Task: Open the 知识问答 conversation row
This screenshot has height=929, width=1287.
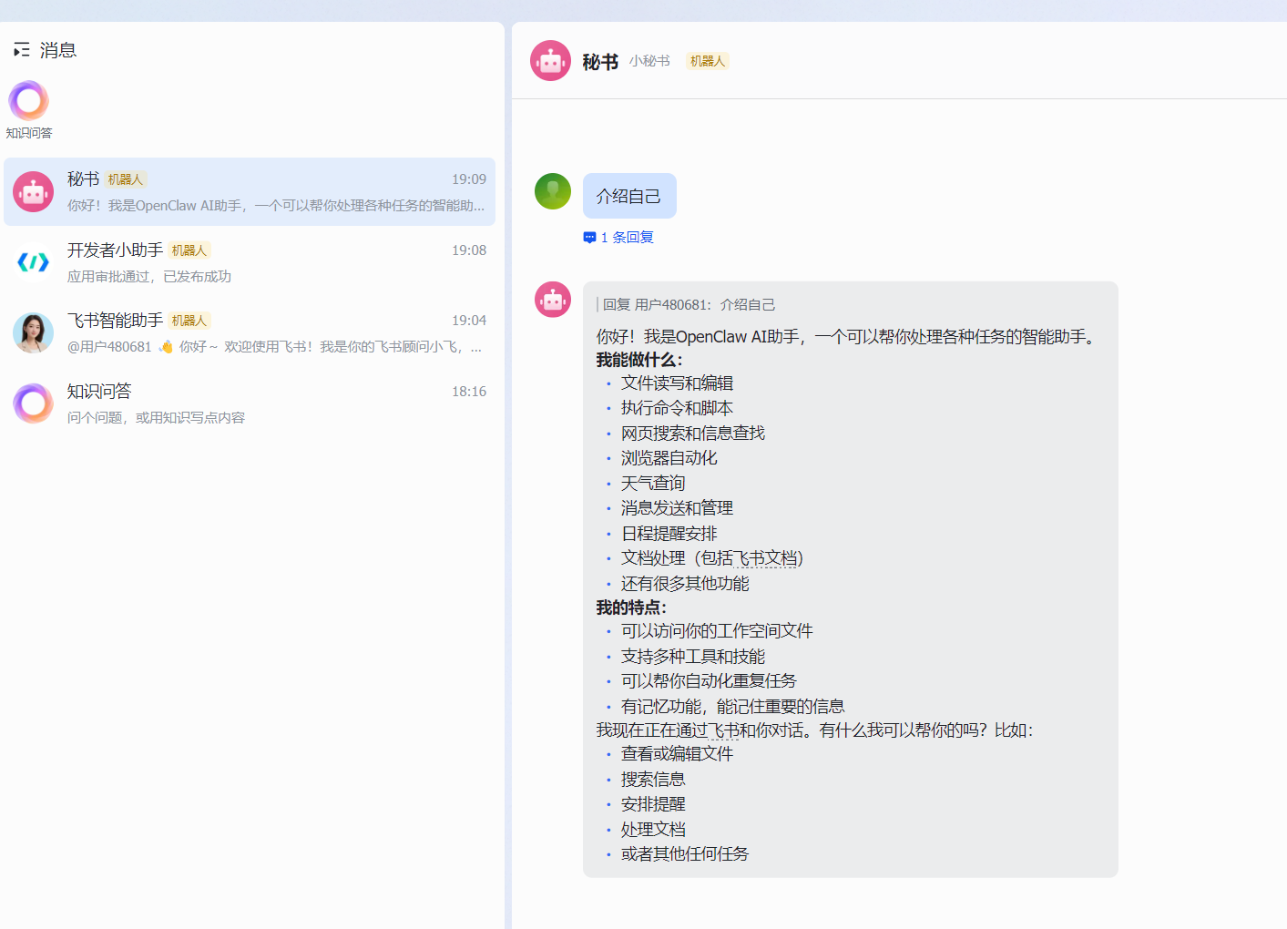Action: pyautogui.click(x=273, y=403)
